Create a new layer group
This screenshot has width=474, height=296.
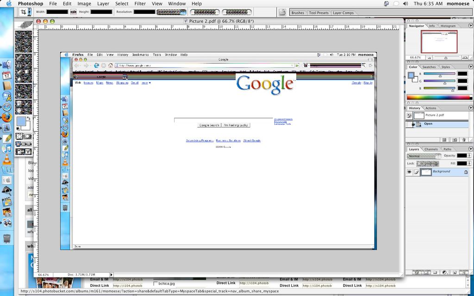pyautogui.click(x=435, y=272)
